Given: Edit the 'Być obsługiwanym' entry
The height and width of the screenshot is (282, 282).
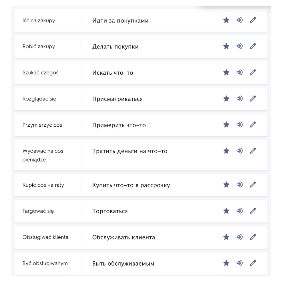Looking at the screenshot, I should pos(253,263).
